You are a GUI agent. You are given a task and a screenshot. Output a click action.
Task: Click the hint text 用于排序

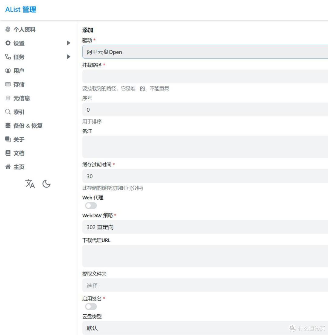[x=92, y=121]
